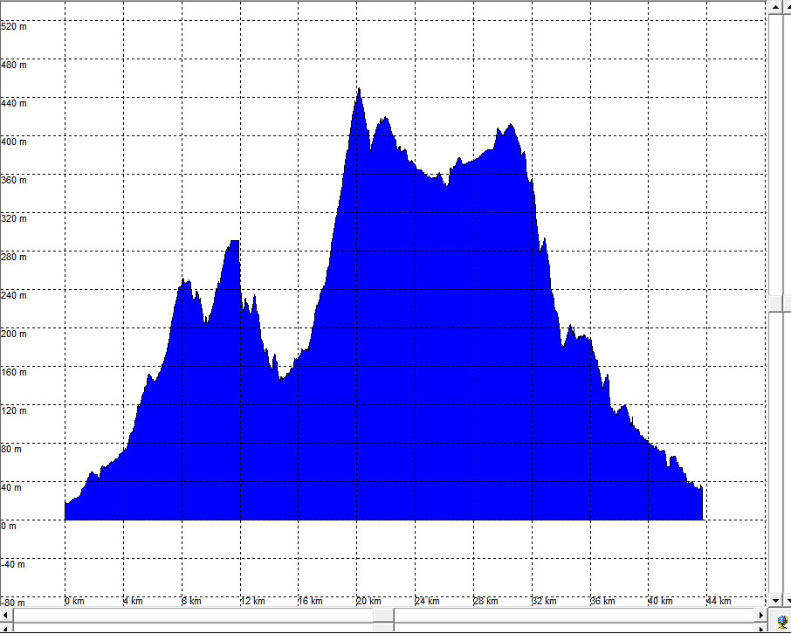Click the inner vertical scrollbar's up arrow
The width and height of the screenshot is (791, 634).
pyautogui.click(x=775, y=7)
